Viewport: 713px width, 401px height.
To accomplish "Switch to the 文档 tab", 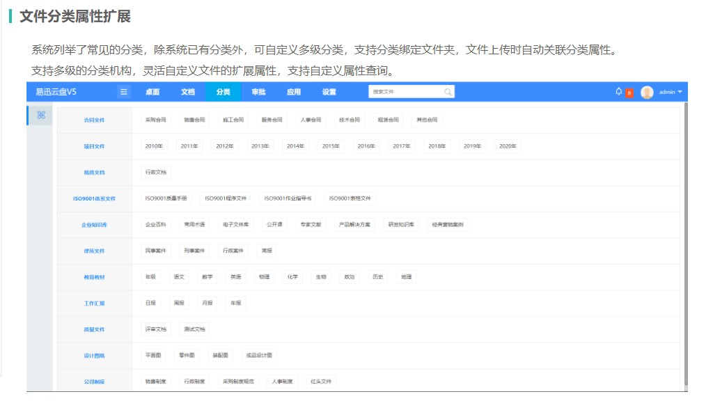I will (x=188, y=92).
